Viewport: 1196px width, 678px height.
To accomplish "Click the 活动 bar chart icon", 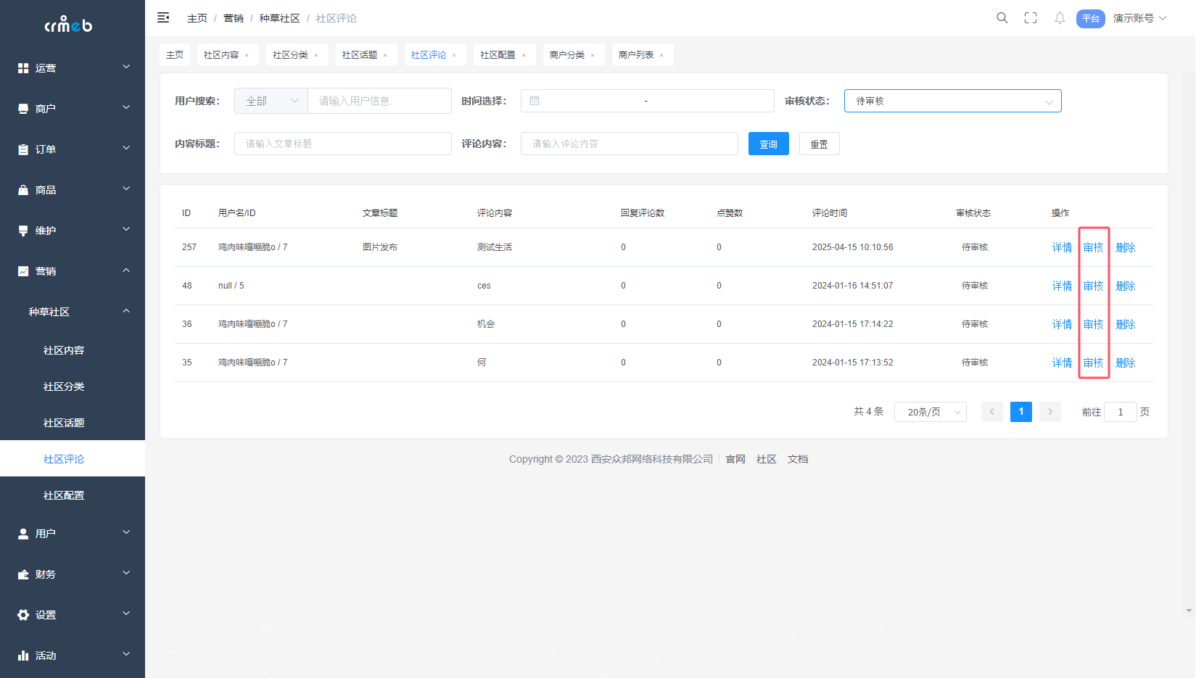I will 23,656.
